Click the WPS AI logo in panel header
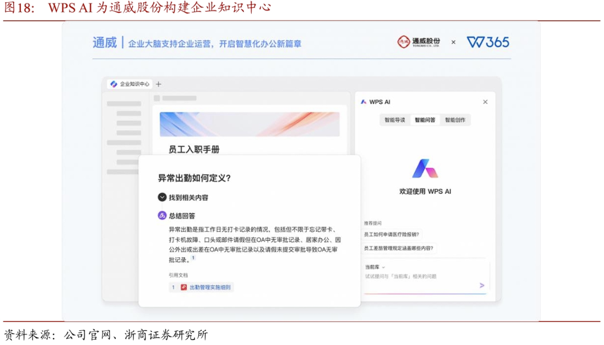This screenshot has height=345, width=604. point(364,102)
